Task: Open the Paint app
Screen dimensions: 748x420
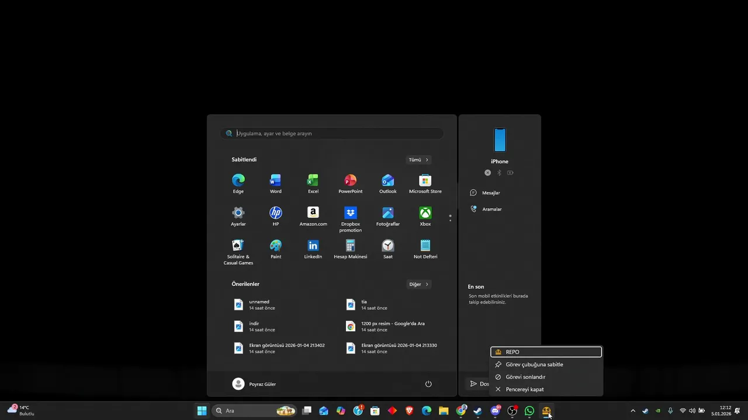Action: [276, 249]
